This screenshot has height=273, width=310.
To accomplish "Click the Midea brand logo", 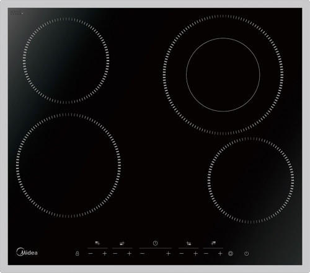I will tap(27, 252).
